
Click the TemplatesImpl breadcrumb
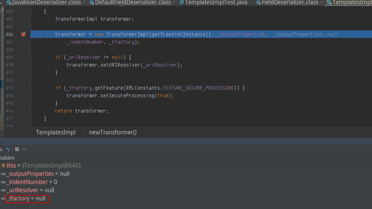[x=56, y=132]
